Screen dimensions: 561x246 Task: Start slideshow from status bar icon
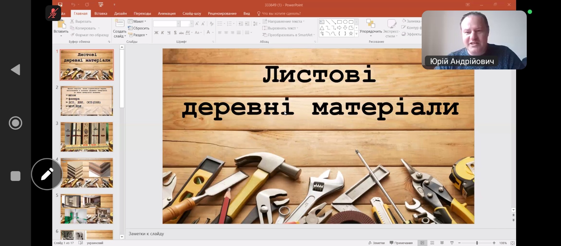452,243
